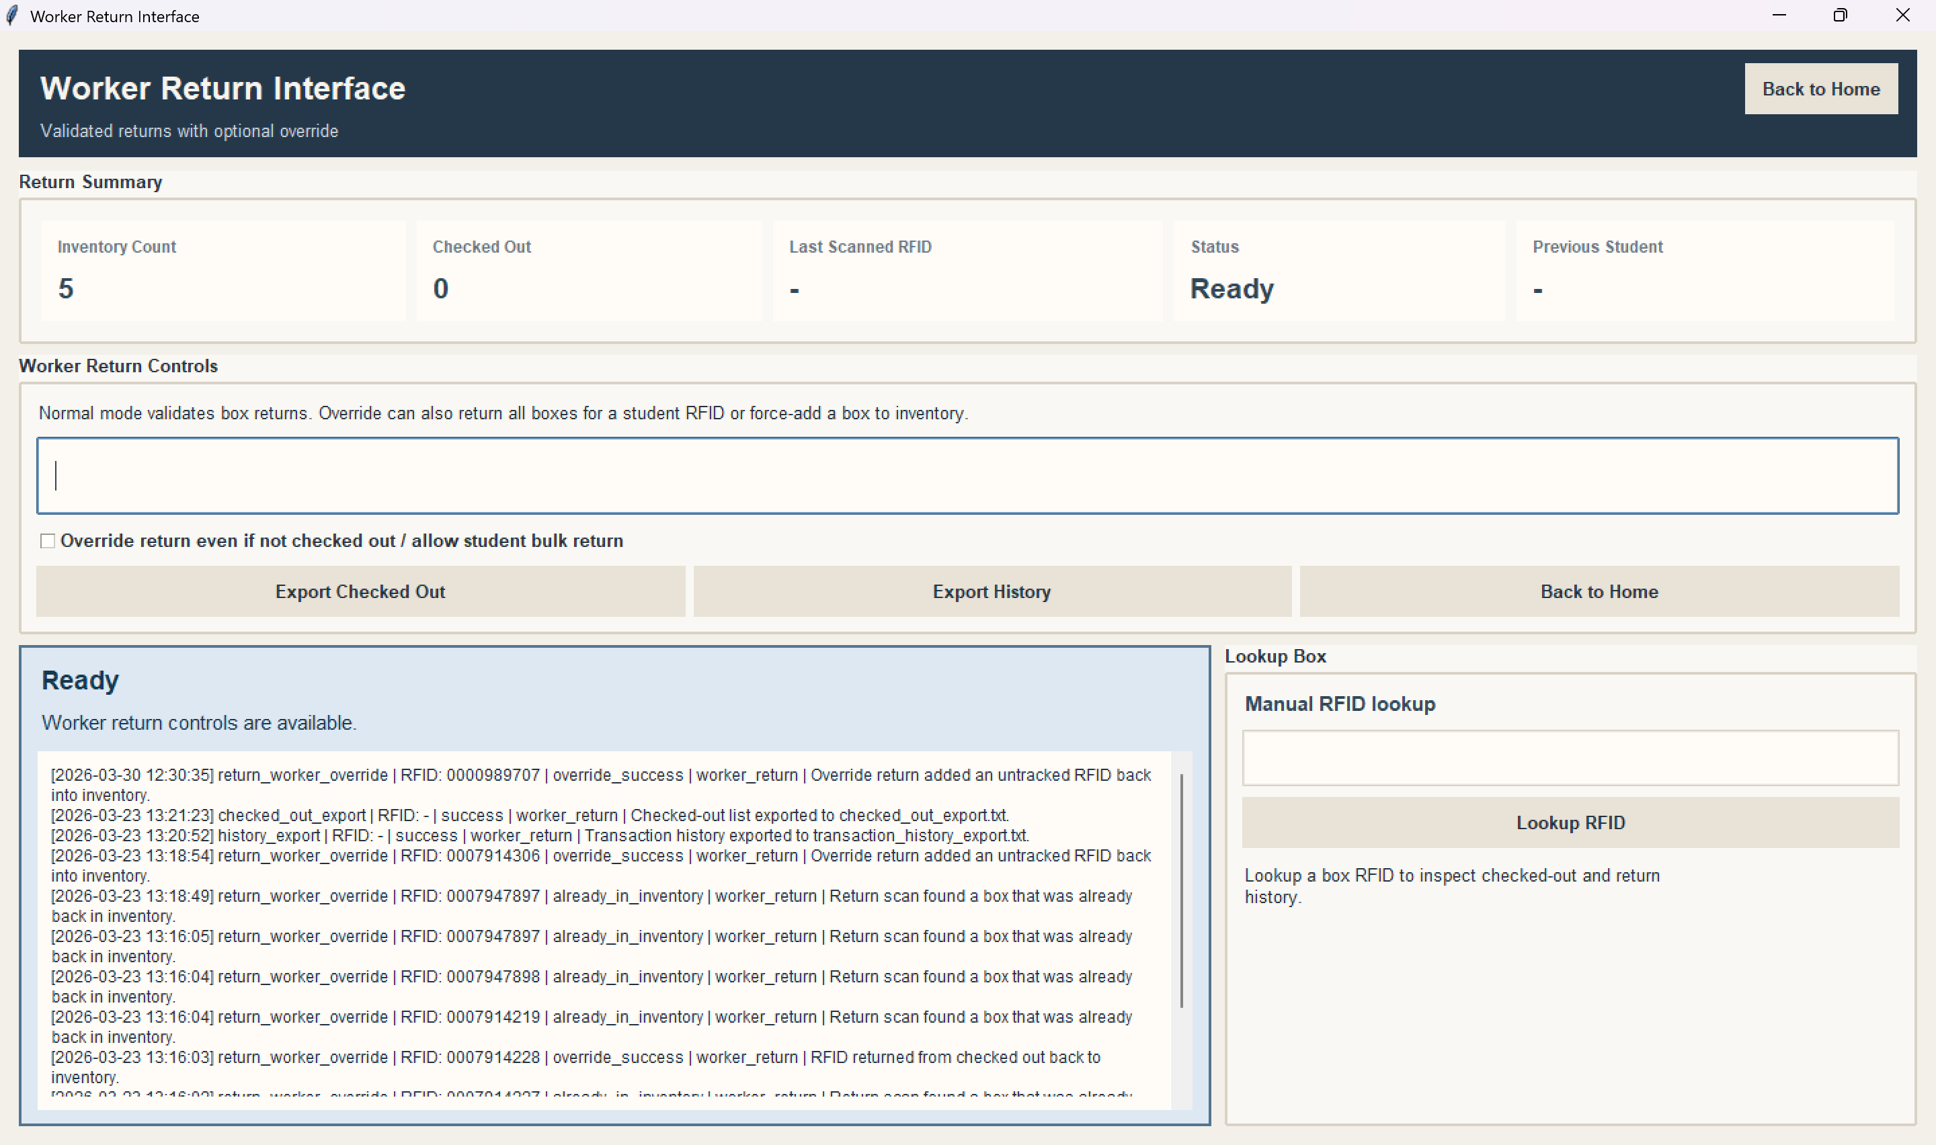Image resolution: width=1936 pixels, height=1145 pixels.
Task: Click the Checked Out value '0'
Action: tap(440, 288)
